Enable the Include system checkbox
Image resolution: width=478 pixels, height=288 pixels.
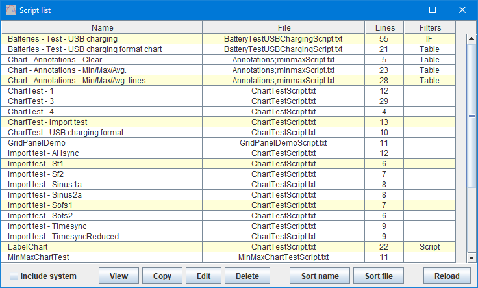pyautogui.click(x=14, y=276)
